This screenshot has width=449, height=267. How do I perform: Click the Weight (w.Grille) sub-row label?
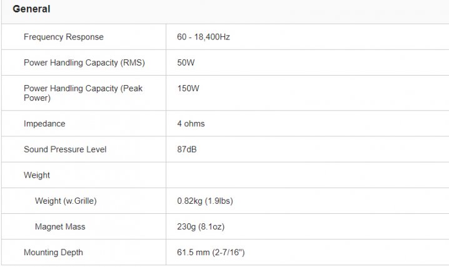pyautogui.click(x=66, y=201)
